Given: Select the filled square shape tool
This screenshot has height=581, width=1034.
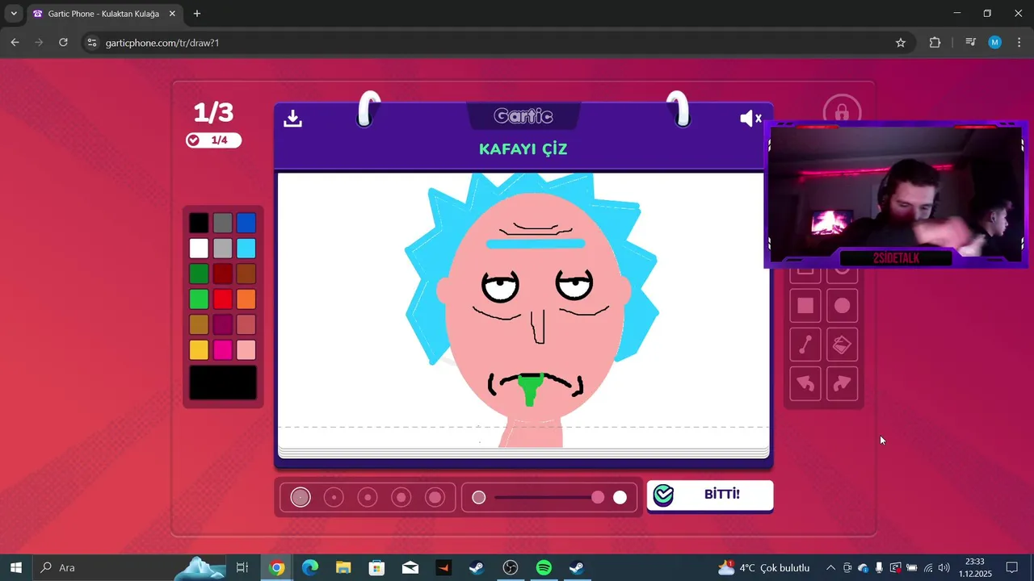Looking at the screenshot, I should [x=805, y=306].
